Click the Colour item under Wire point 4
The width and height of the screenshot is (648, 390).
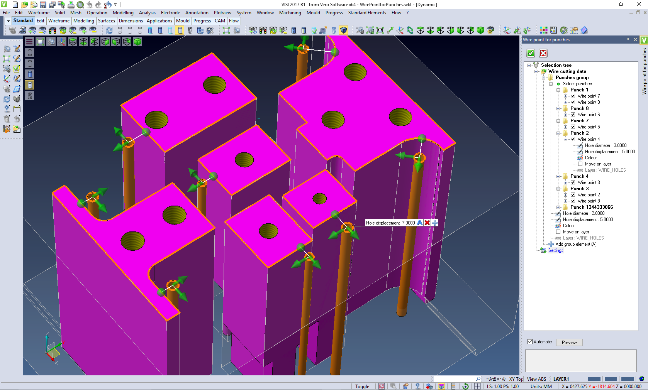coord(590,158)
